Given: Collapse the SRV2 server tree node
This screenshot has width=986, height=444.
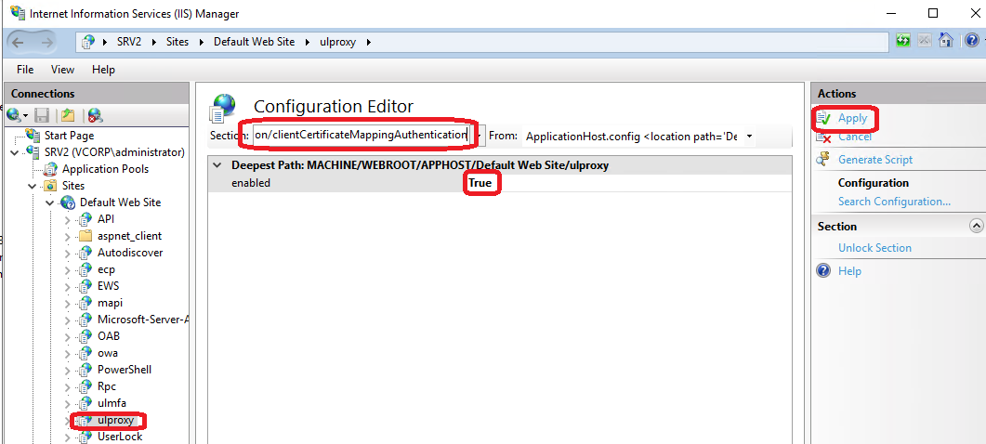Looking at the screenshot, I should click(x=15, y=152).
